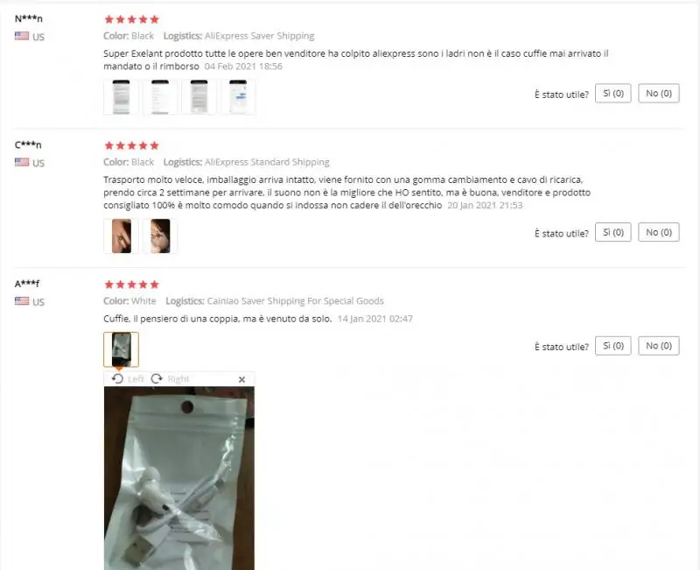Rotate the review photo right
700x570 pixels.
tap(170, 379)
